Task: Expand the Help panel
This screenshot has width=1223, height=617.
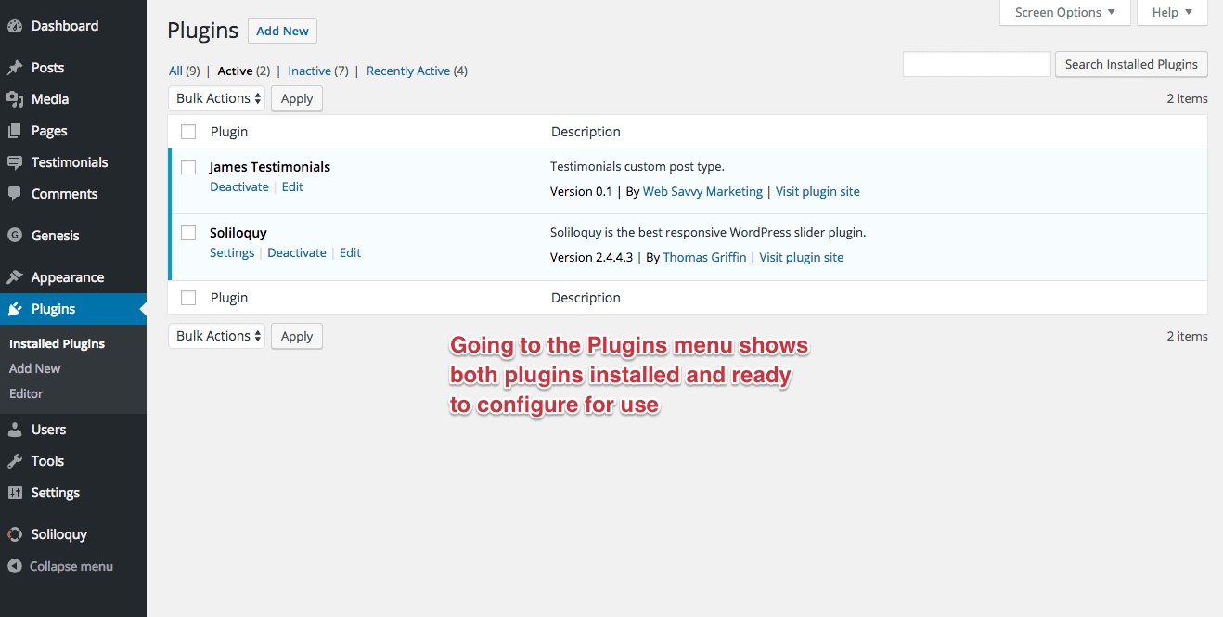Action: pos(1173,13)
